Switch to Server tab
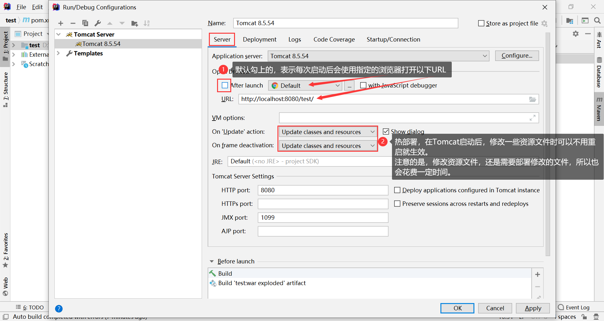 (x=222, y=39)
